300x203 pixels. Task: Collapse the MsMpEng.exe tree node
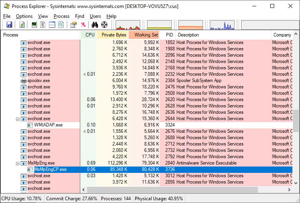coord(17,163)
